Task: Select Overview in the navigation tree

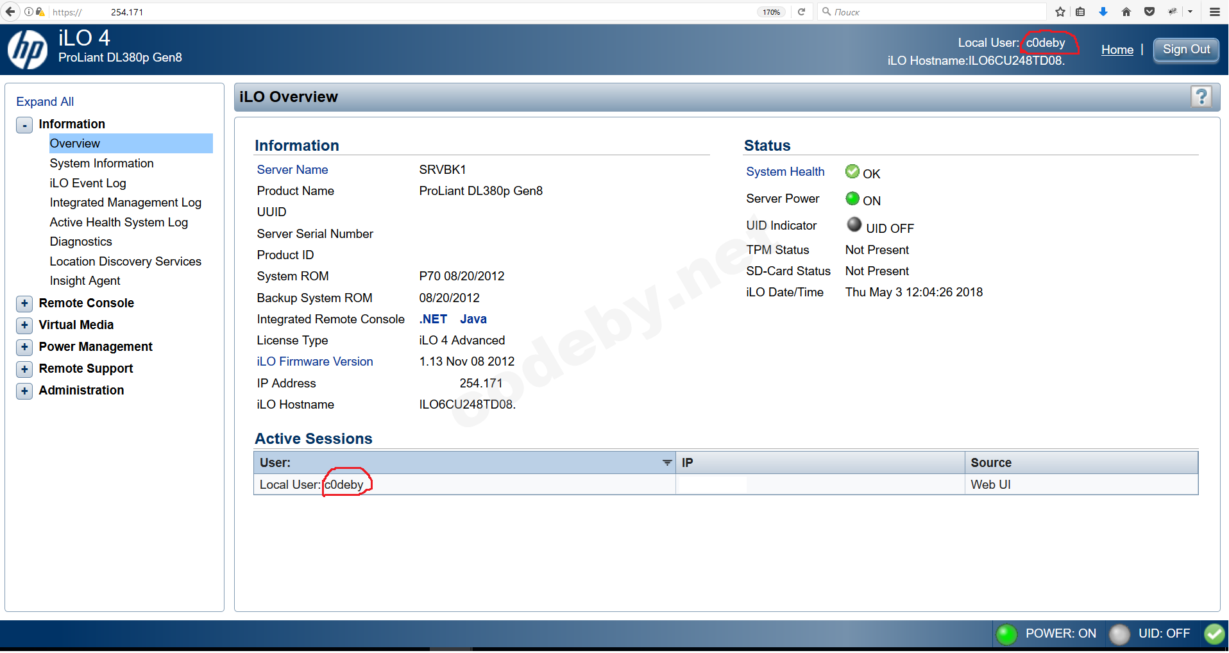Action: tap(131, 144)
